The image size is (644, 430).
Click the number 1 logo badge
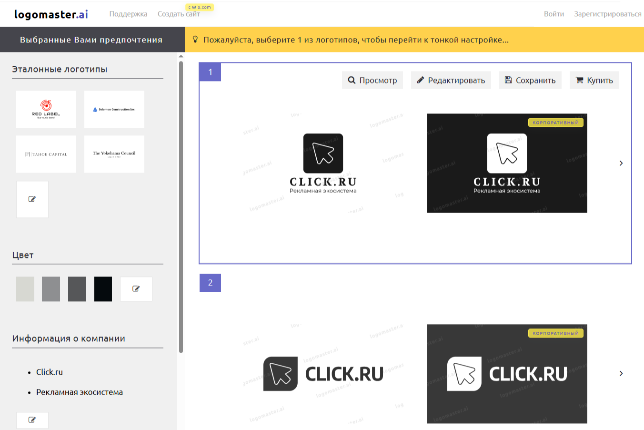click(x=210, y=72)
